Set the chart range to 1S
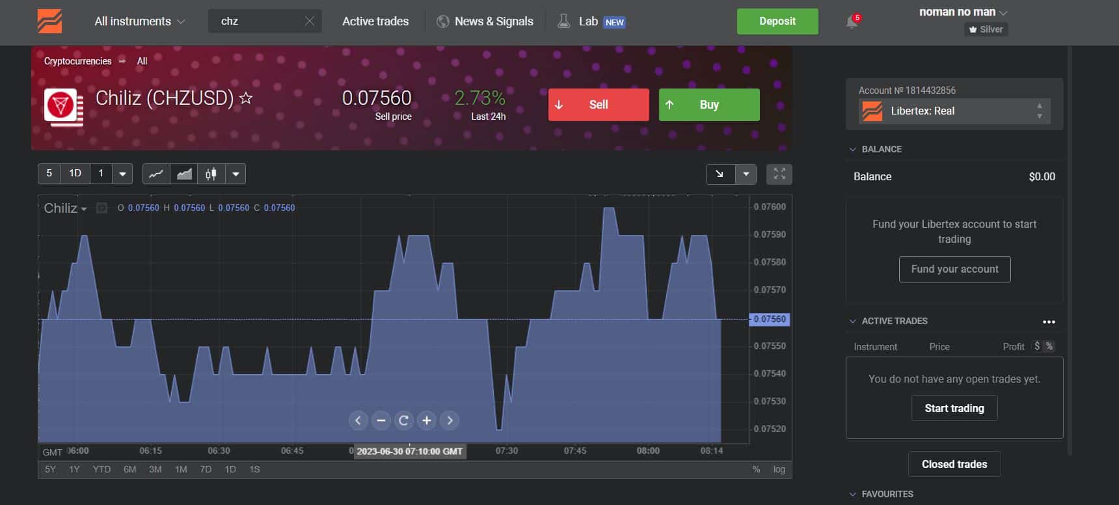 (254, 469)
